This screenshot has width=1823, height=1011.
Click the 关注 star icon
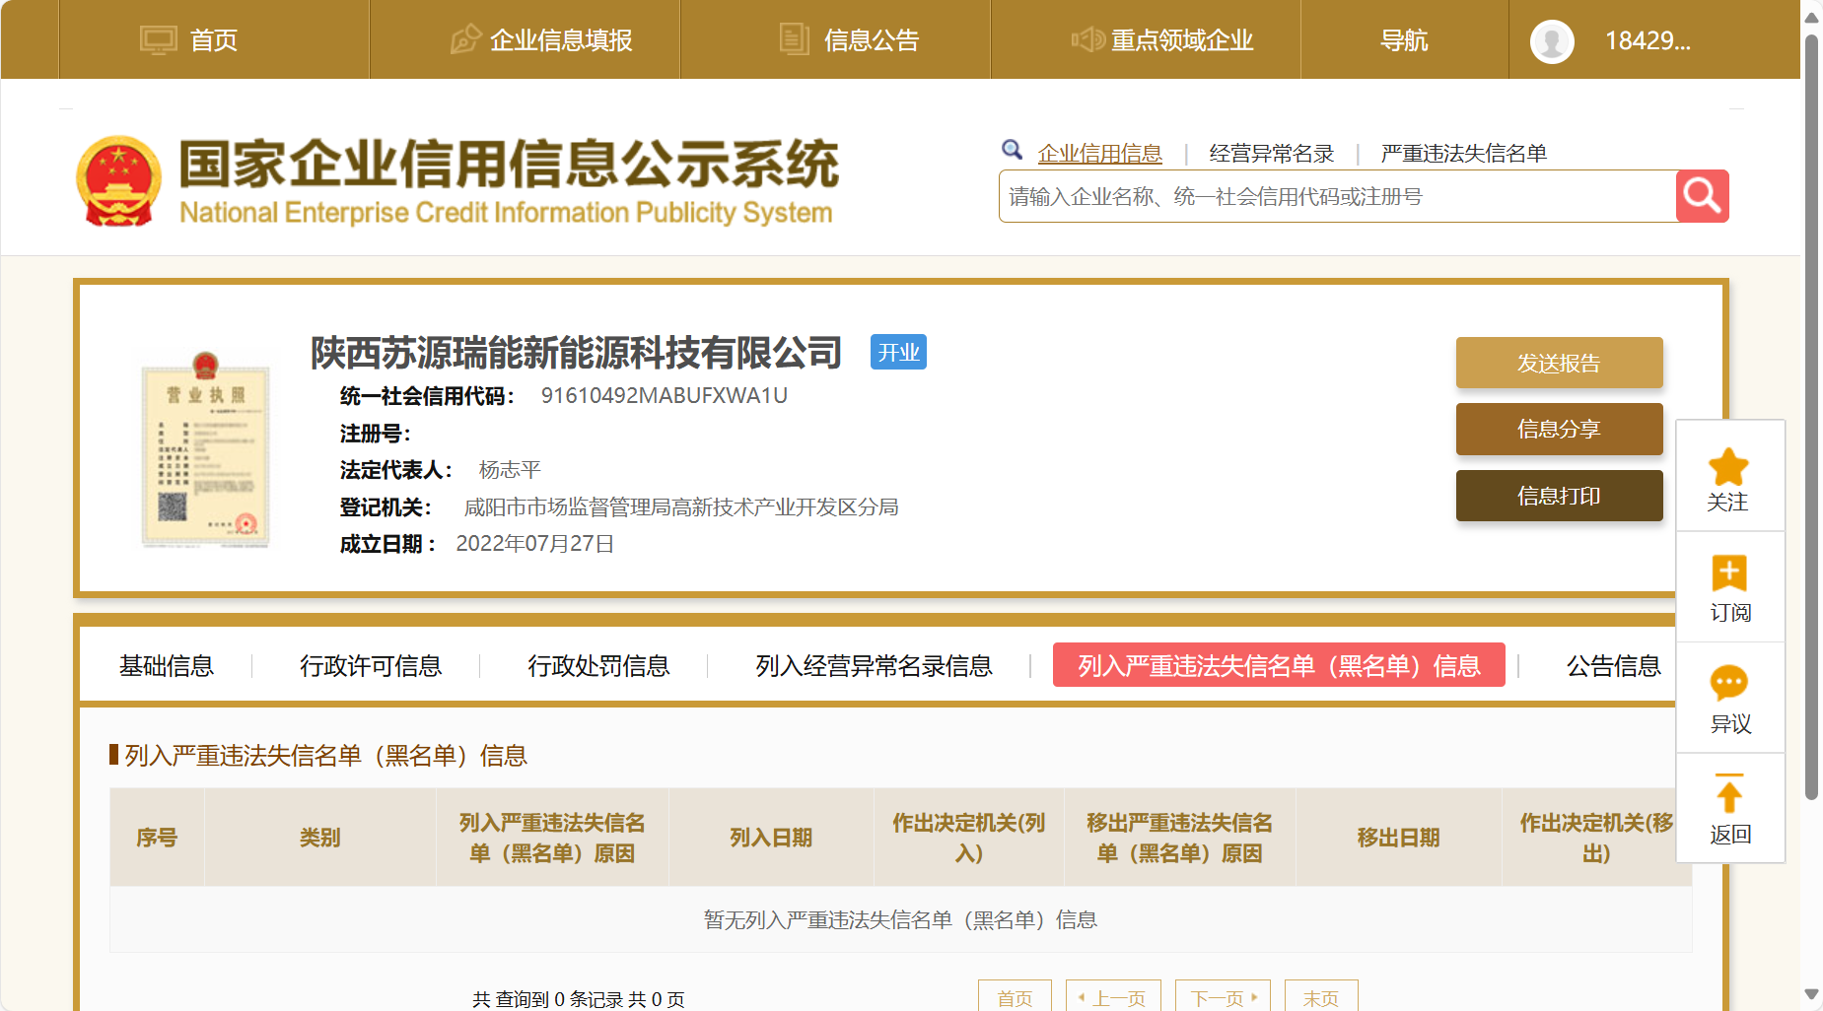click(1728, 466)
